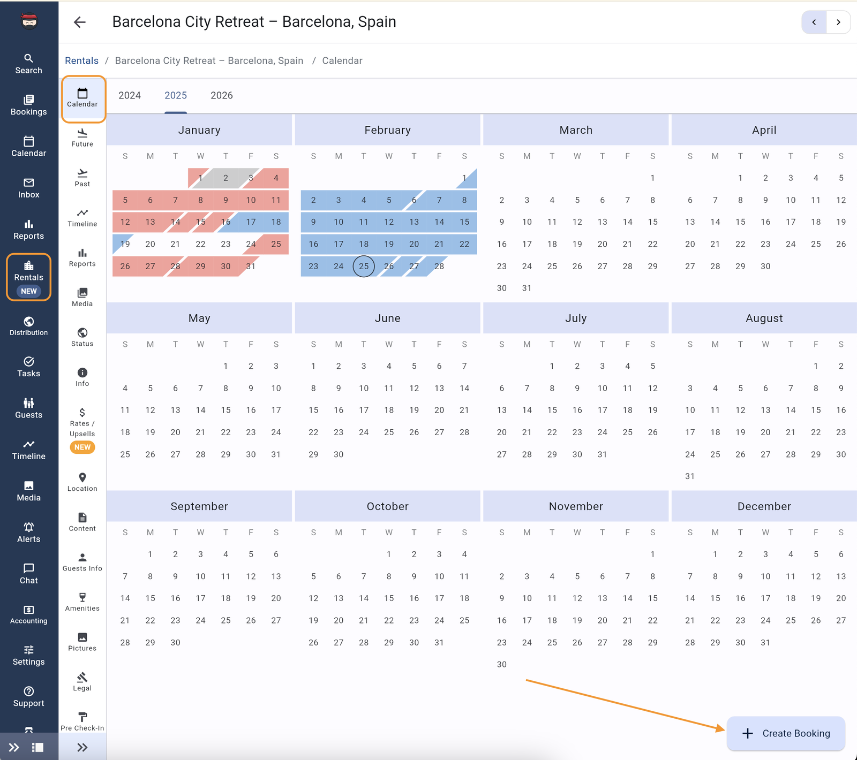
Task: Go to Bookings section
Action: pos(28,105)
